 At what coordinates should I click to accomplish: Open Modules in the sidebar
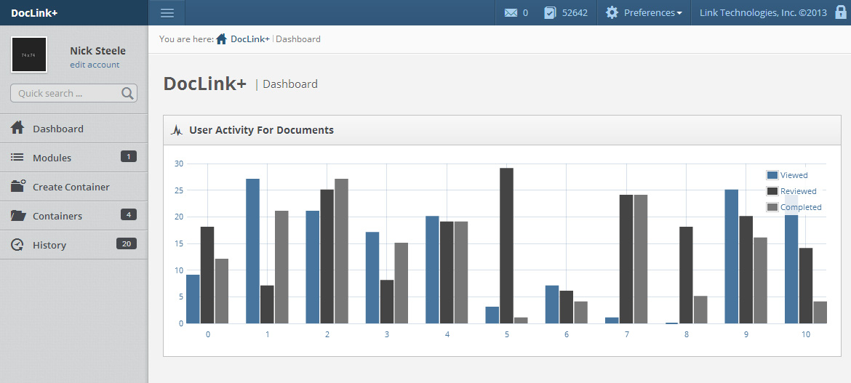73,158
